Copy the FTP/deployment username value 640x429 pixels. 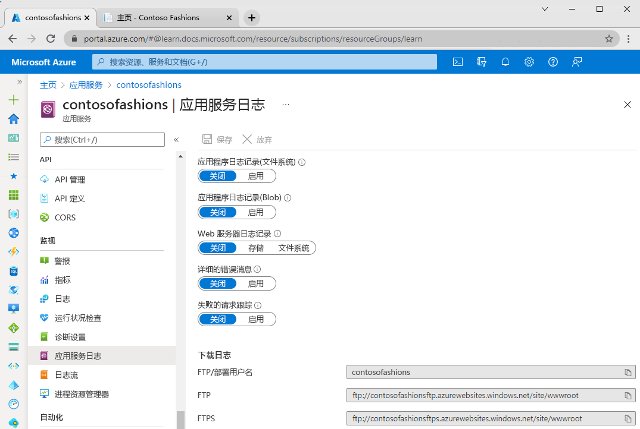pos(627,373)
